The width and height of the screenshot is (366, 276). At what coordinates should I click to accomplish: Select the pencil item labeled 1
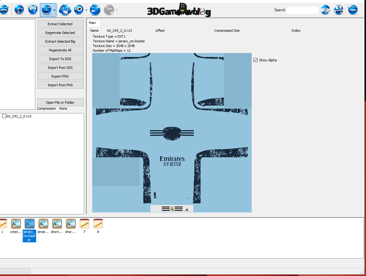pos(3,226)
